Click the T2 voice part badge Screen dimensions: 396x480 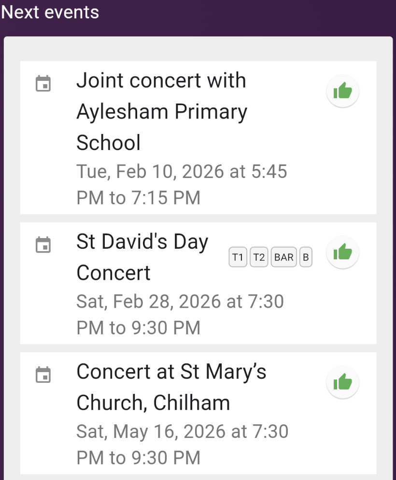[x=259, y=257]
